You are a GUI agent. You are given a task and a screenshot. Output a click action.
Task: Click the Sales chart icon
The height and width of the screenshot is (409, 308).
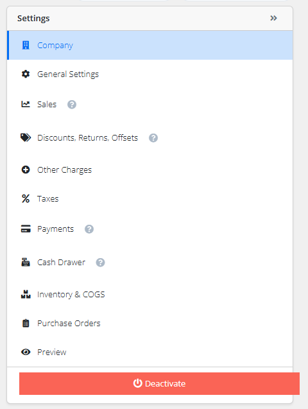(26, 104)
